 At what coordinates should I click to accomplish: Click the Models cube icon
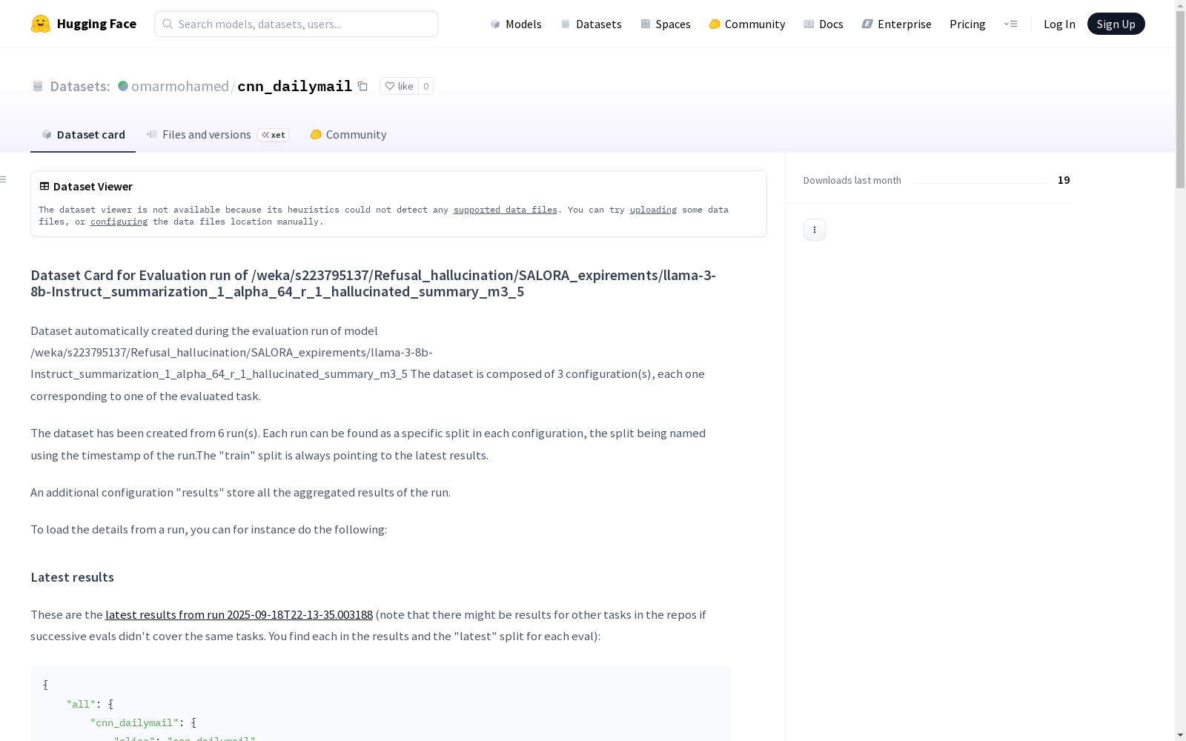tap(495, 24)
